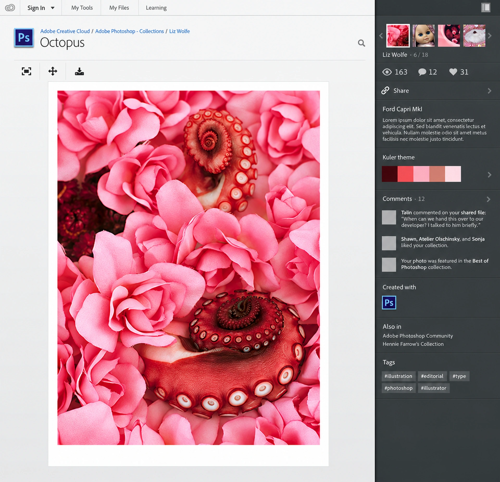Click avatar beside 'liked your collection' notice

coord(389,243)
